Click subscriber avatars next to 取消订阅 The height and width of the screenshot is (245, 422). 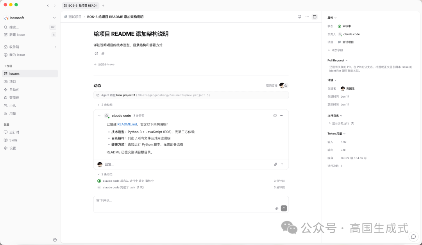[x=283, y=86]
